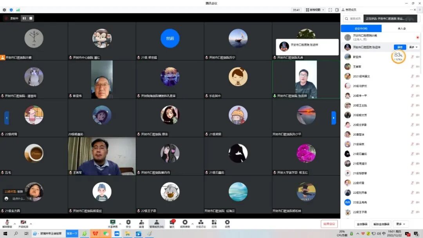
Task: Unmute the microphone in the meeting toolbar
Action: tap(7, 224)
